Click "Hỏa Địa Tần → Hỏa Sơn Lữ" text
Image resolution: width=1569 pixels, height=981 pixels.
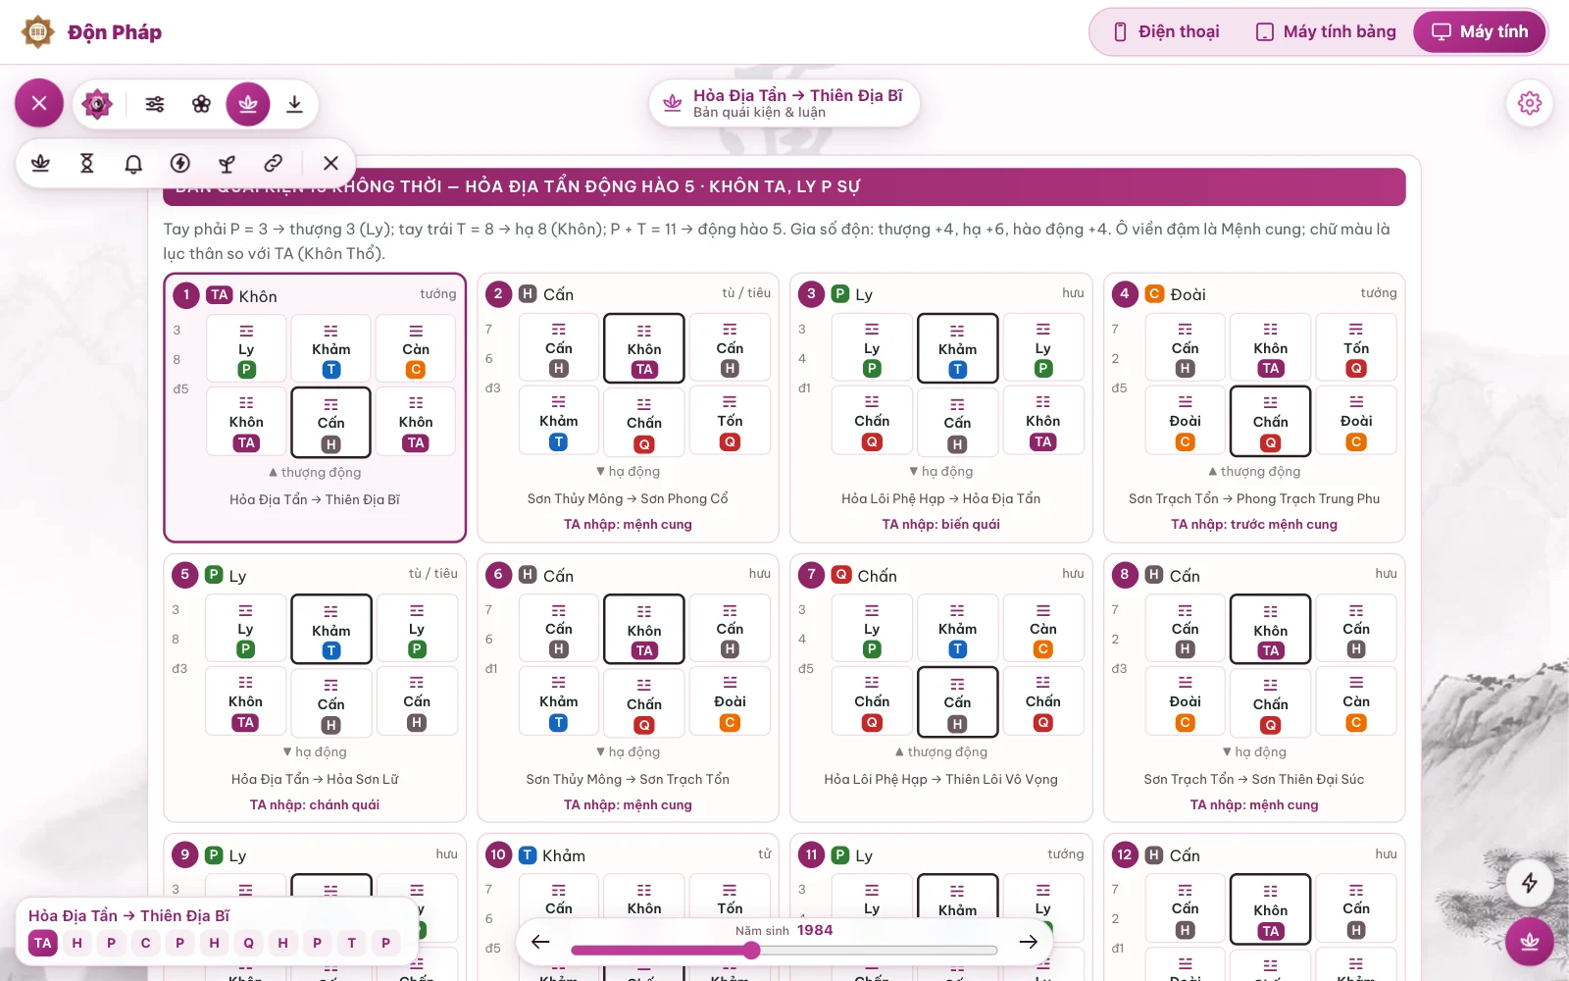[315, 779]
